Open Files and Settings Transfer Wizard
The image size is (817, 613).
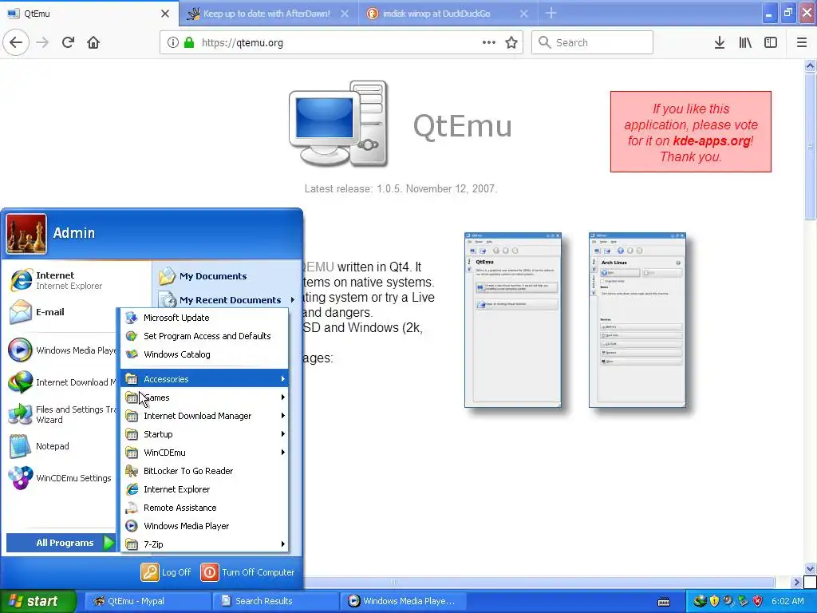point(61,414)
